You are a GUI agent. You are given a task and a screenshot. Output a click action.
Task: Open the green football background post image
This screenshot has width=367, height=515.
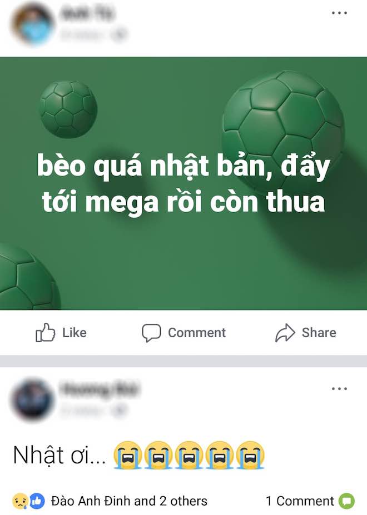tap(183, 183)
